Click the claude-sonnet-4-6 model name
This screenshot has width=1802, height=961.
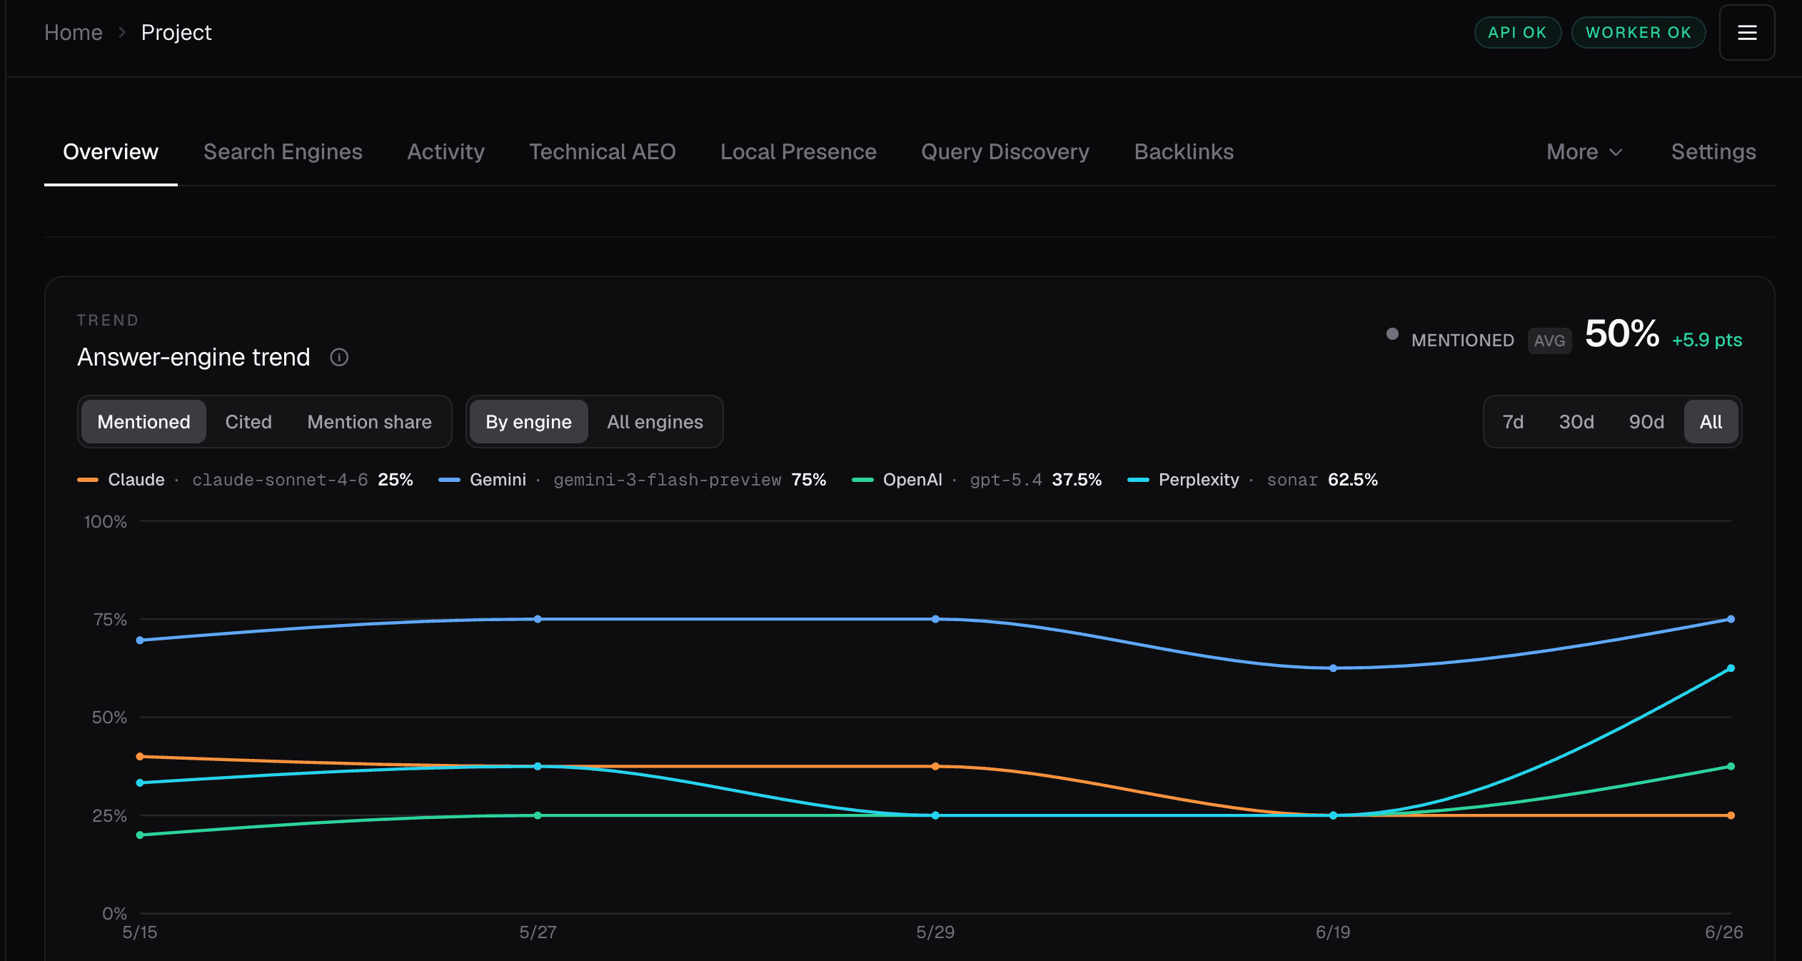[280, 480]
